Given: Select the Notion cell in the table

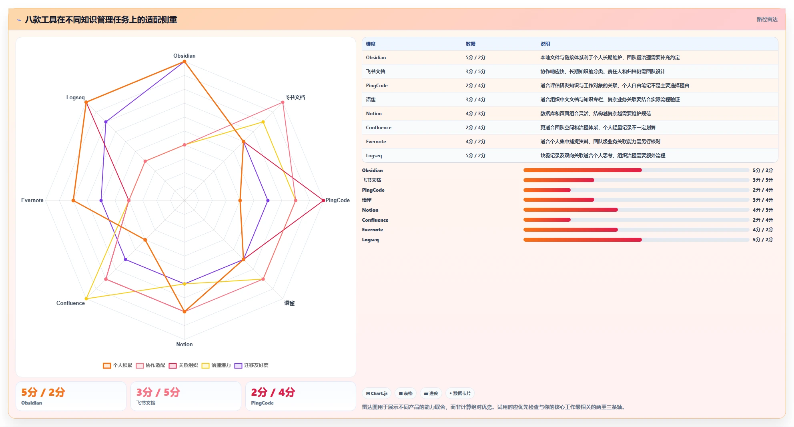Looking at the screenshot, I should [x=374, y=114].
